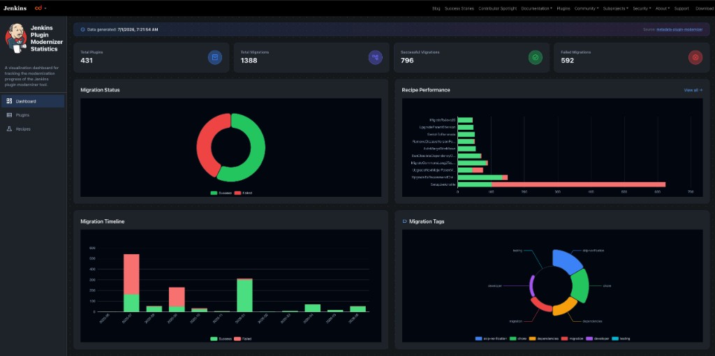
Task: Click the Failed Migrations value 592
Action: click(567, 60)
